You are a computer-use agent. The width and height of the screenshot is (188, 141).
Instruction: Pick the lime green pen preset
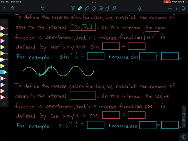4,66
